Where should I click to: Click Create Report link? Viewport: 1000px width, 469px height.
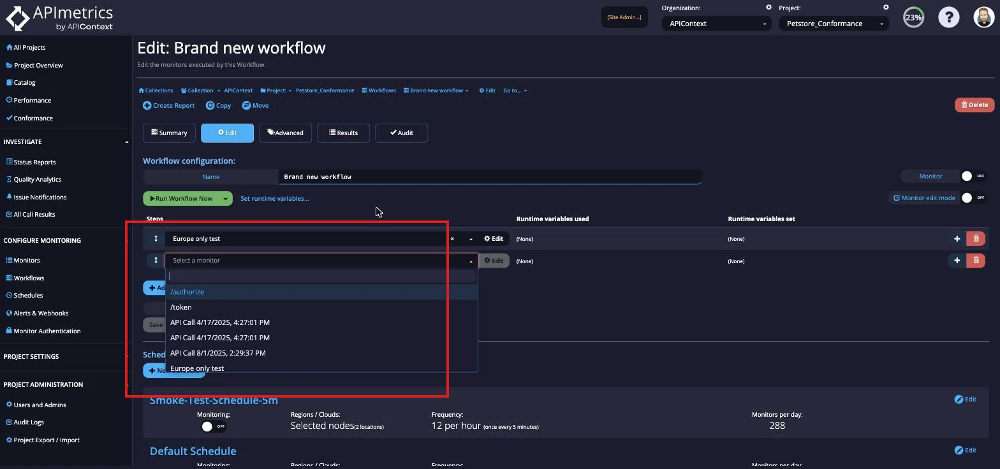(x=169, y=105)
